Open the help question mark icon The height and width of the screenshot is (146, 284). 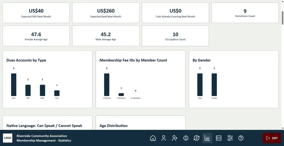pyautogui.click(x=241, y=138)
